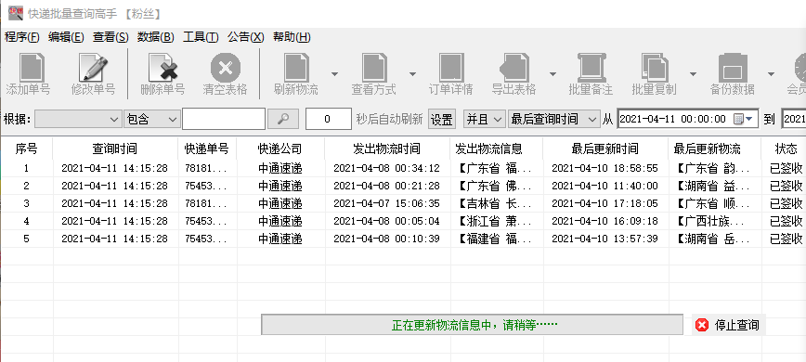The width and height of the screenshot is (806, 362).
Task: Open the 最后查询时间 dropdown
Action: [553, 119]
